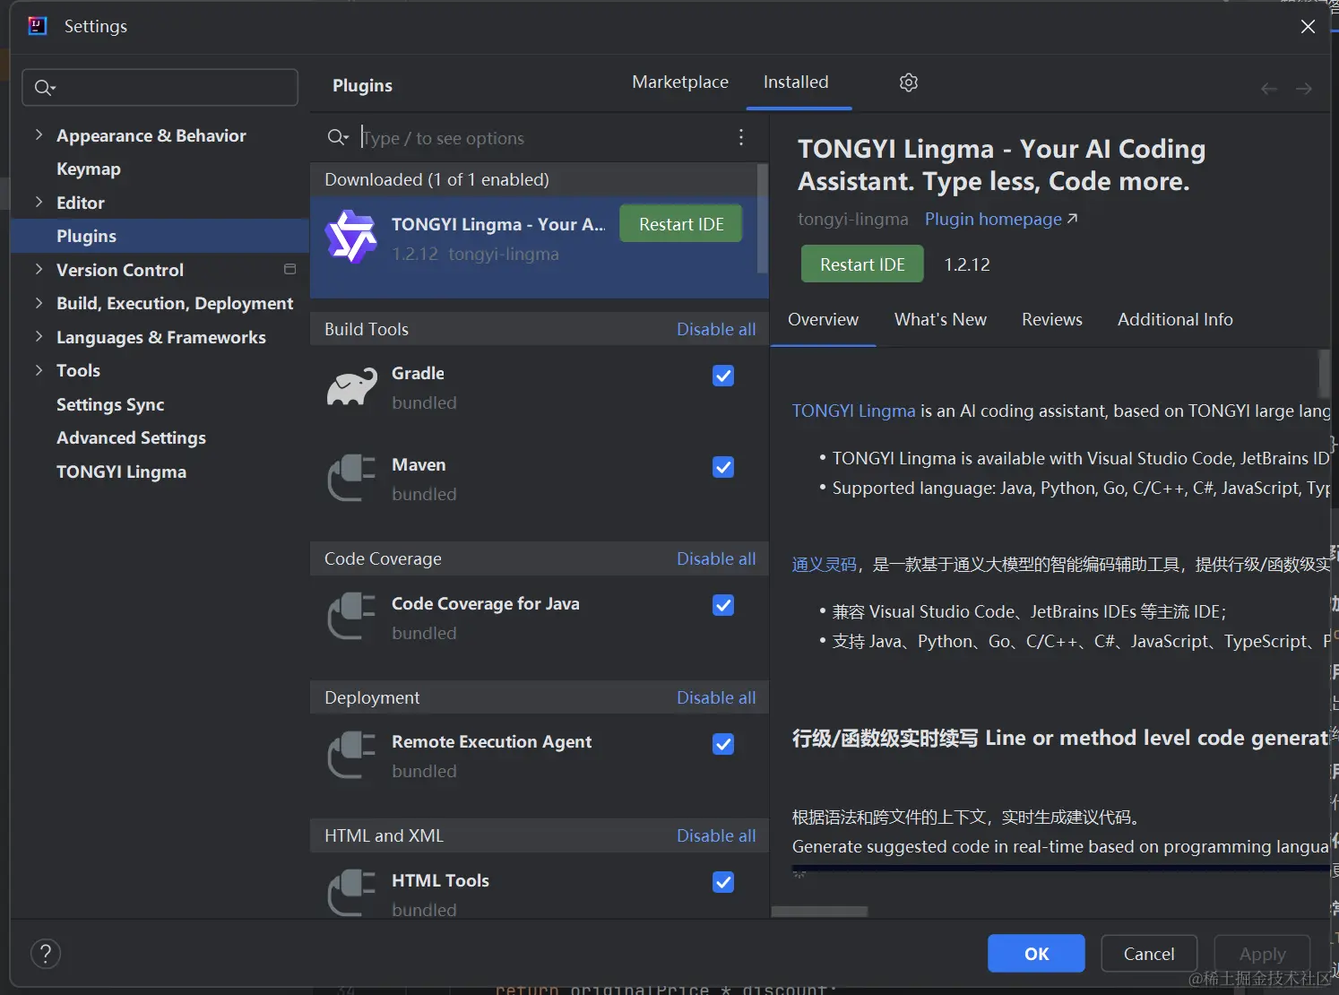The height and width of the screenshot is (995, 1339).
Task: Click the Gradle elephant icon
Action: click(351, 387)
